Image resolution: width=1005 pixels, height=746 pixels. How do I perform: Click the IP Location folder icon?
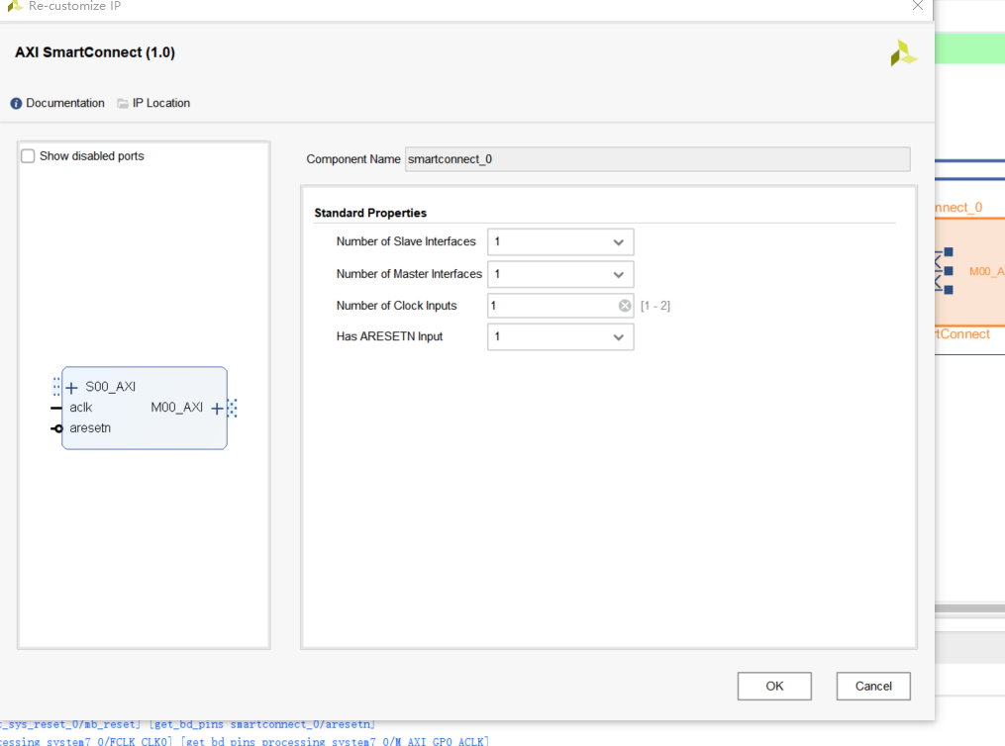pos(123,103)
